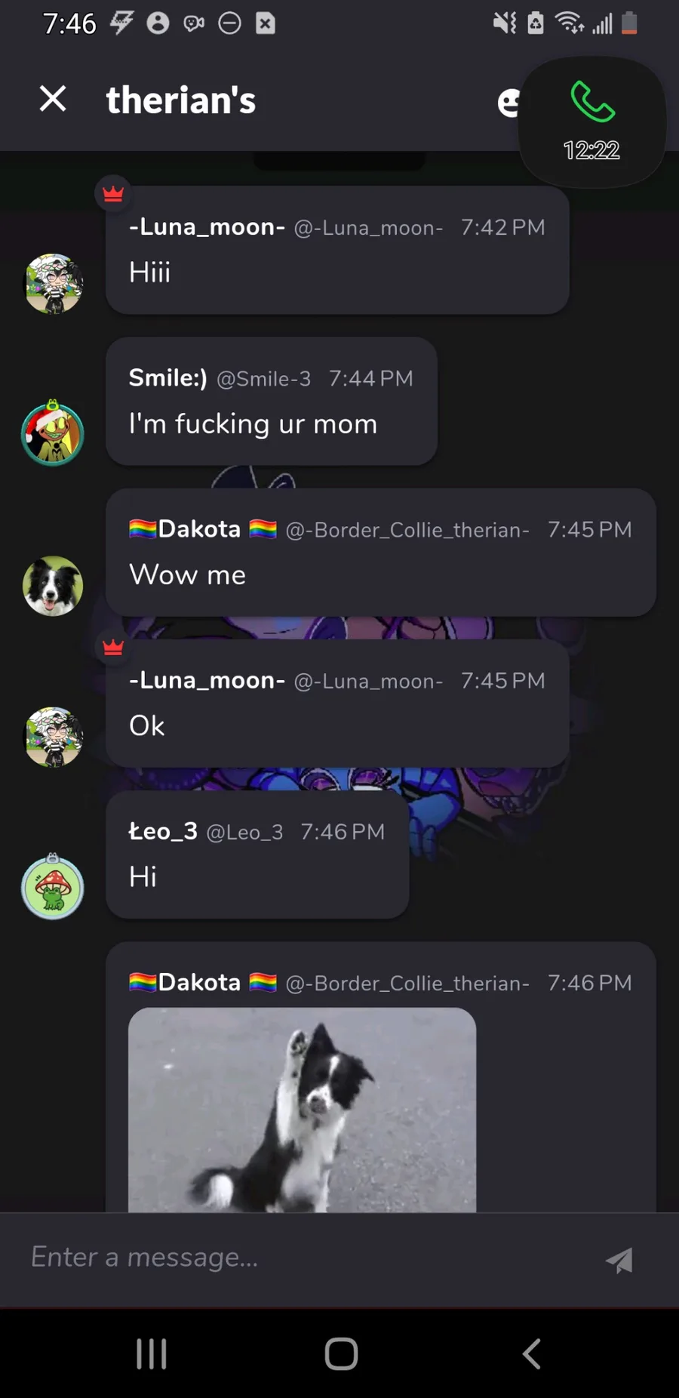The height and width of the screenshot is (1398, 679).
Task: Tap the green phone call bubble
Action: (592, 122)
